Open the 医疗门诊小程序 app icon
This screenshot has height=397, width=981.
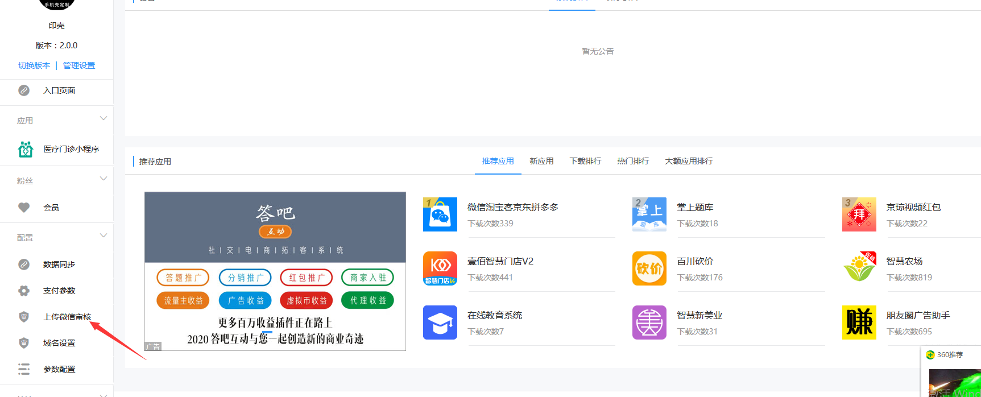click(x=26, y=149)
